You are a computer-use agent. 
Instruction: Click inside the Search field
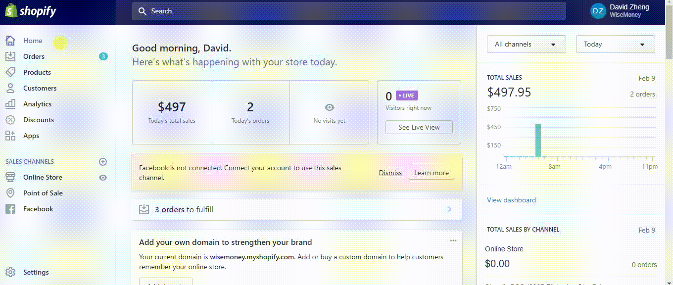tap(349, 11)
